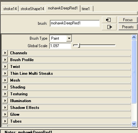Expand the Shadow Effects section
Viewport: 138px width, 133px height.
pos(5,108)
